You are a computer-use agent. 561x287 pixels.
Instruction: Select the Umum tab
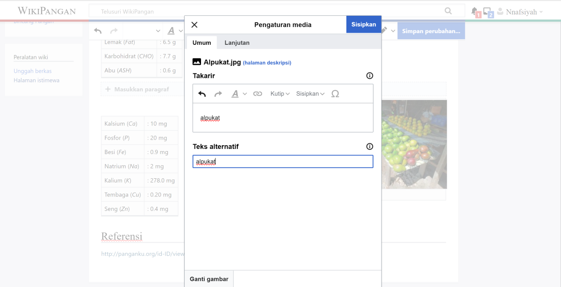point(201,42)
